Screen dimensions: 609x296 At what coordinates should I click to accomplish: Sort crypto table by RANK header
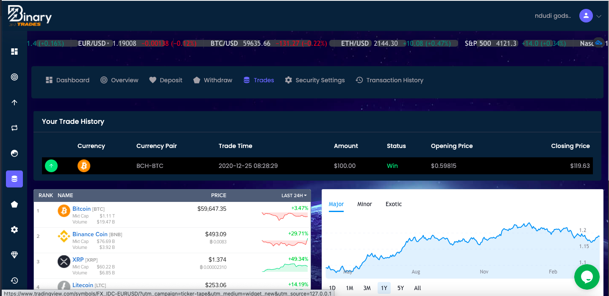click(46, 195)
